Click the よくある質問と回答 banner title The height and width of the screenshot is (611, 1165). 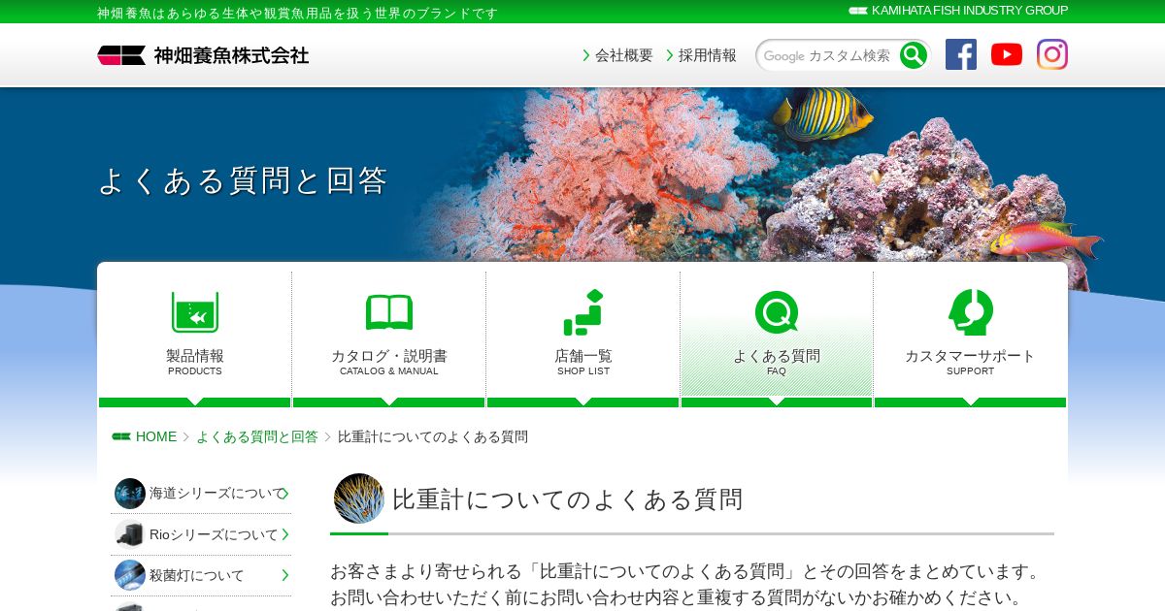click(x=243, y=180)
